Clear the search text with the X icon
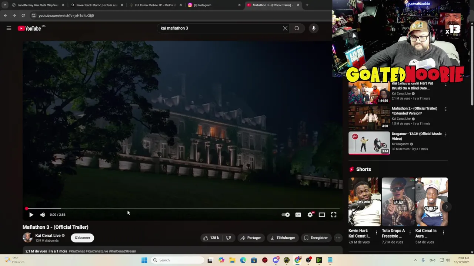Viewport: 474px width, 266px height. (x=285, y=28)
